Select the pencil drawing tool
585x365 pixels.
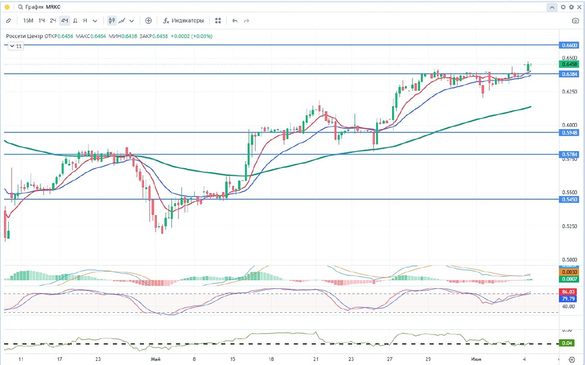pyautogui.click(x=8, y=21)
